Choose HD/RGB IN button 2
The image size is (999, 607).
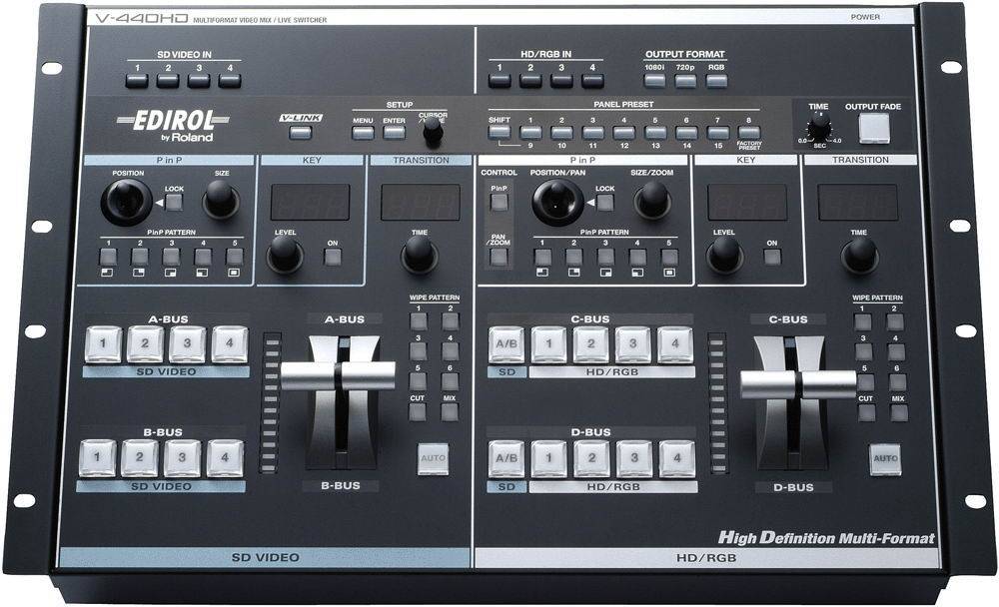click(x=530, y=80)
